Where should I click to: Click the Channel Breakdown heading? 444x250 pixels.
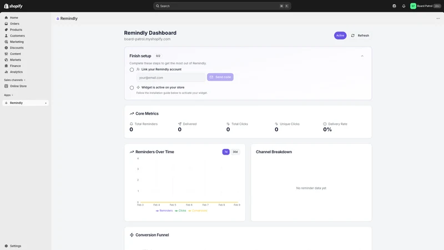click(x=274, y=152)
